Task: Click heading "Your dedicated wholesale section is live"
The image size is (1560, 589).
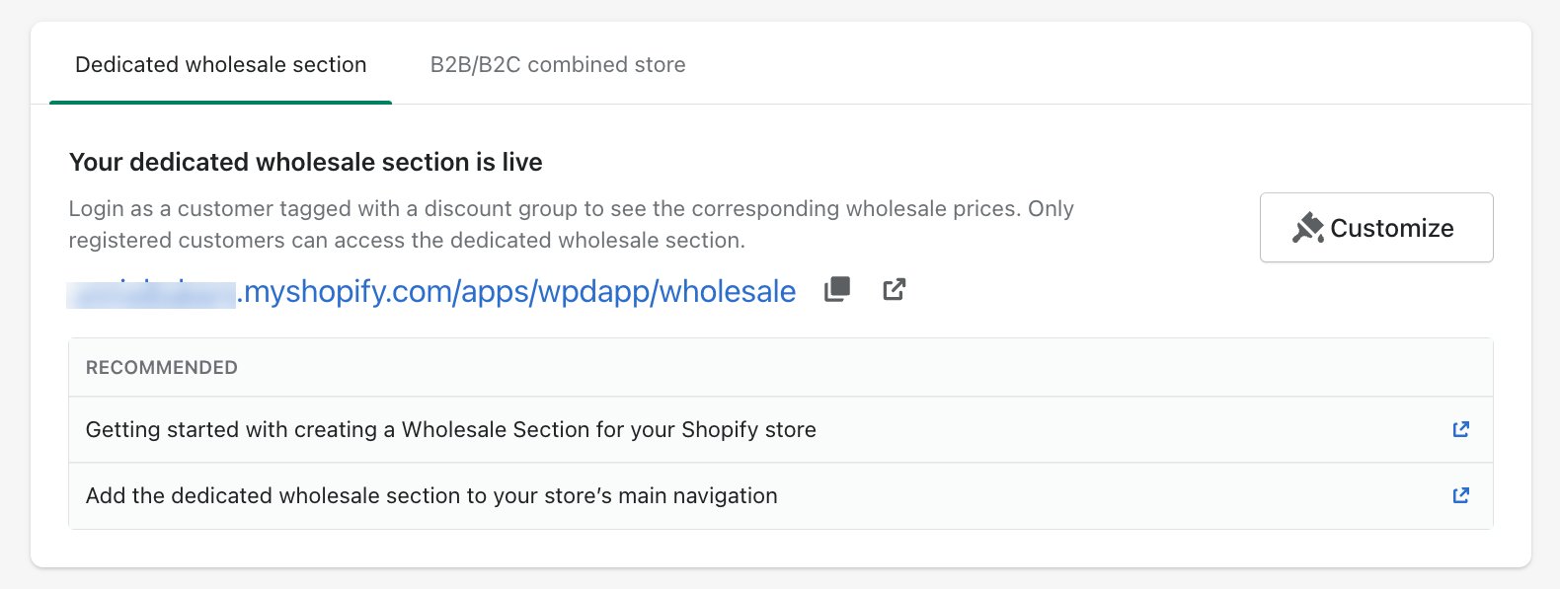Action: (306, 162)
